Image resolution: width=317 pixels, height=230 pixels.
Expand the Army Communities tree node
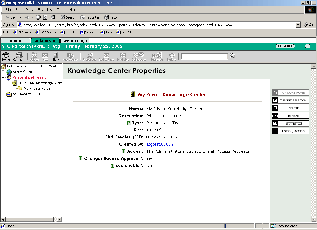pos(3,72)
